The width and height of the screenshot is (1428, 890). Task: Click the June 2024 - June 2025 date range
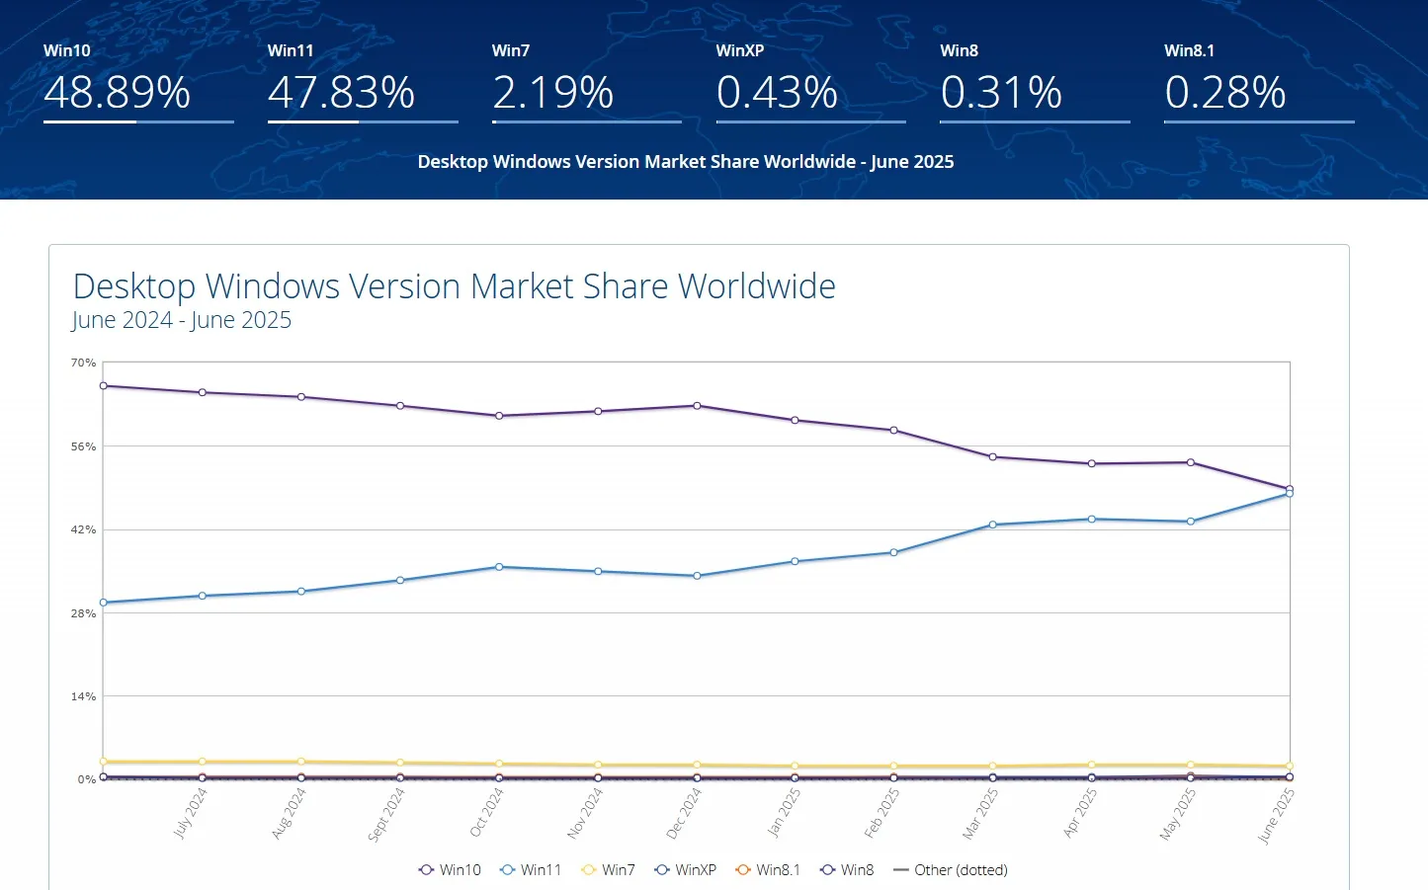[182, 320]
